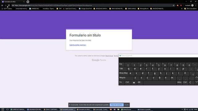Click 'Submit another response' link
The image size is (198, 111).
click(x=78, y=45)
